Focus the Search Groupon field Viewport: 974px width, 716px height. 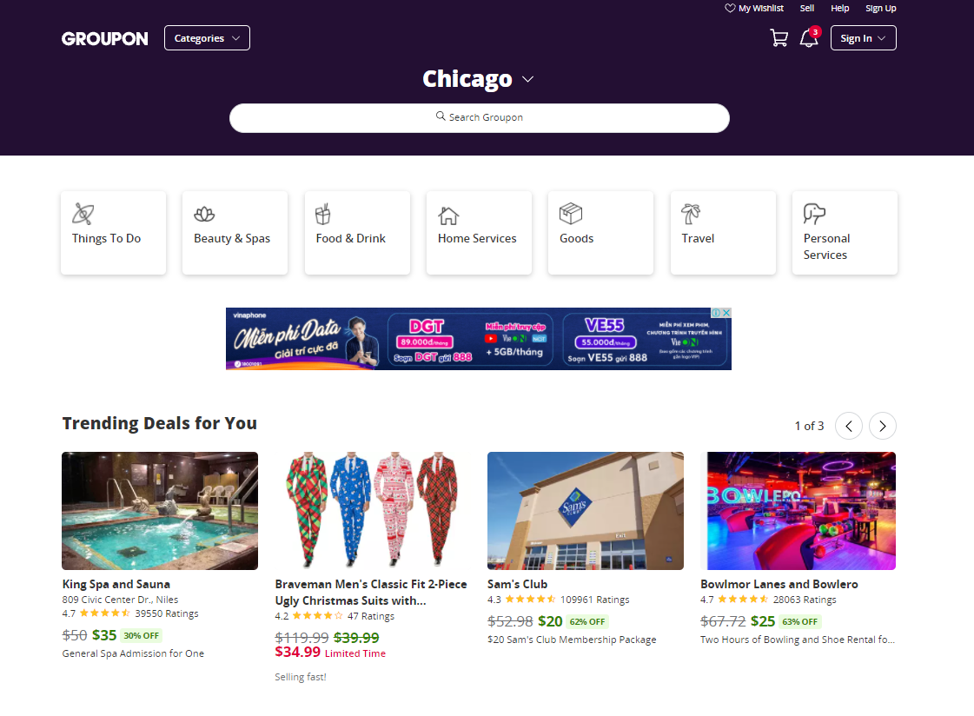click(480, 118)
